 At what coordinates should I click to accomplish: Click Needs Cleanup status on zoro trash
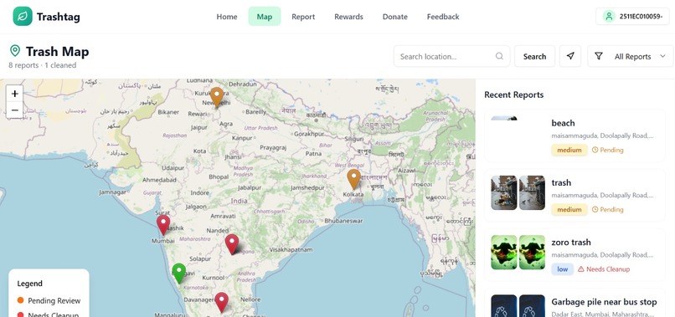pyautogui.click(x=604, y=268)
